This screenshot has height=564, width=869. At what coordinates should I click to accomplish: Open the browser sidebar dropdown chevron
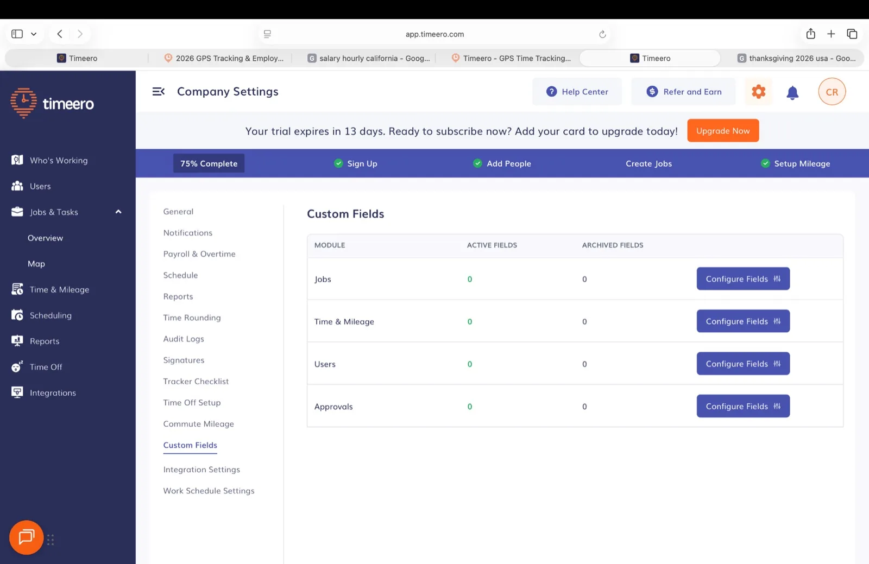click(34, 34)
